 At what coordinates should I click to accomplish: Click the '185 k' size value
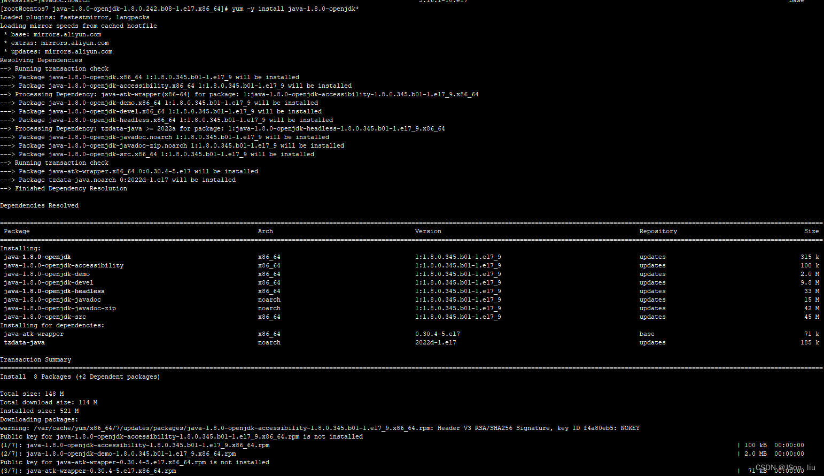click(810, 343)
